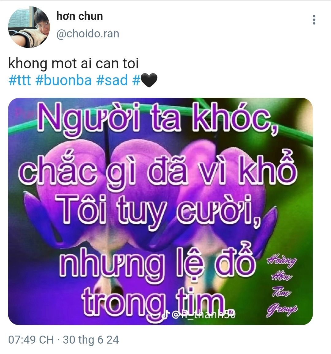331x354 pixels.
Task: Open the @choido.ran handle link
Action: (88, 34)
